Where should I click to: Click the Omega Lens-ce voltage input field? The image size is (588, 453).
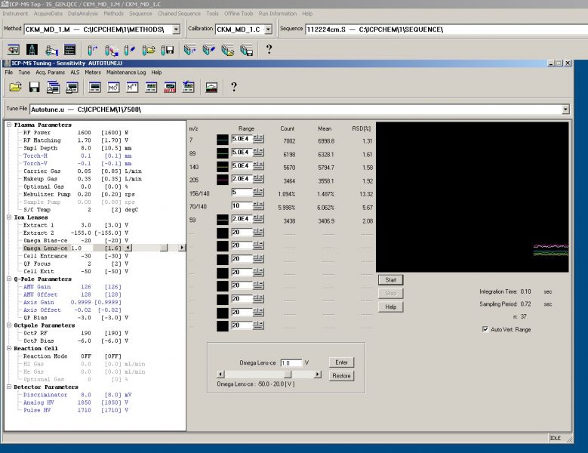291,363
